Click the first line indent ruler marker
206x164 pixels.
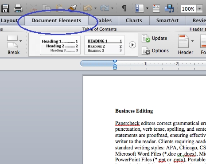tap(115, 61)
